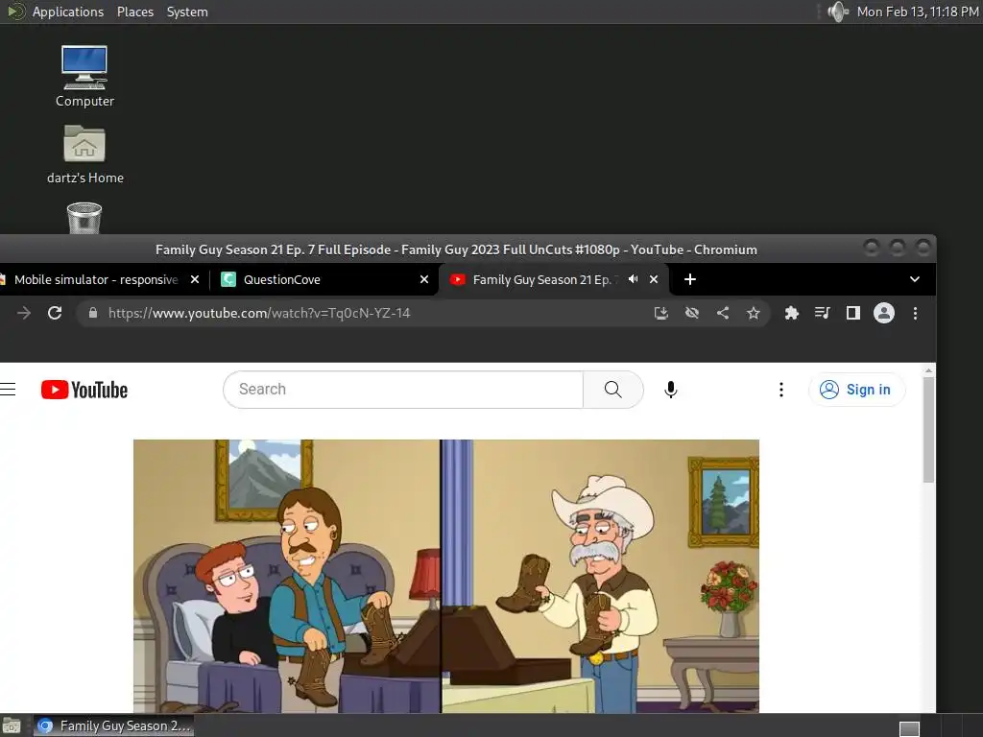The image size is (983, 737).
Task: Click the magnifier search button
Action: coord(613,390)
